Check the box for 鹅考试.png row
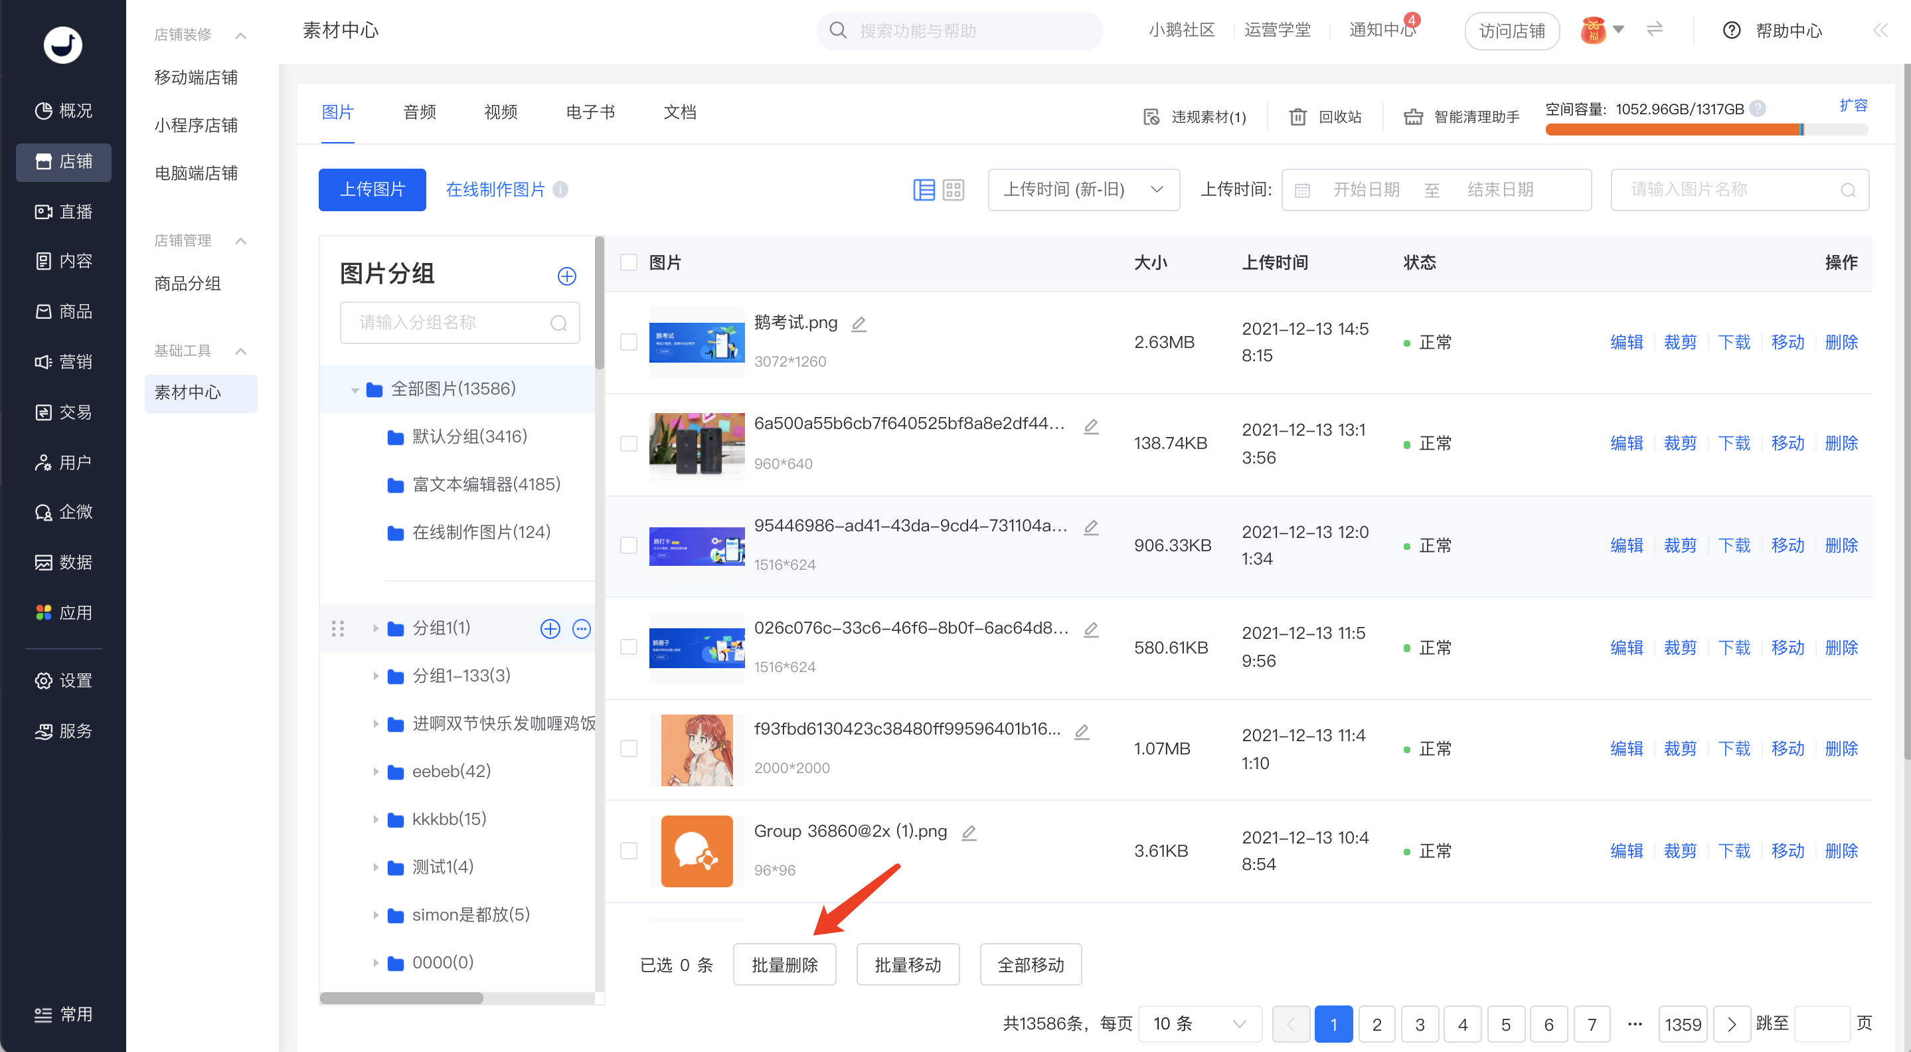 (x=628, y=342)
